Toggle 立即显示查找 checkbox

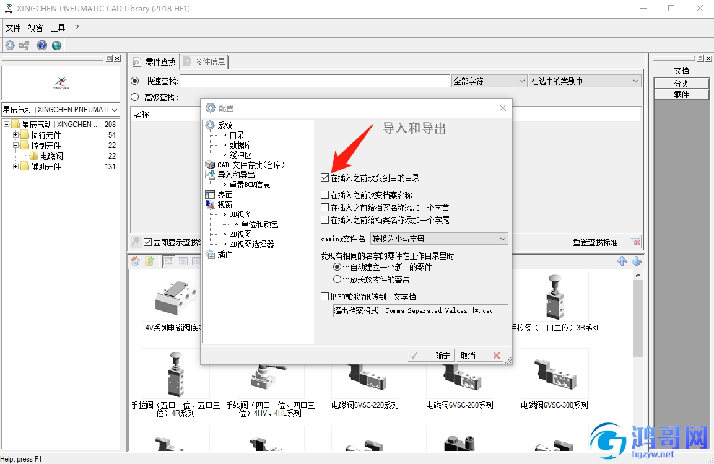(x=147, y=242)
